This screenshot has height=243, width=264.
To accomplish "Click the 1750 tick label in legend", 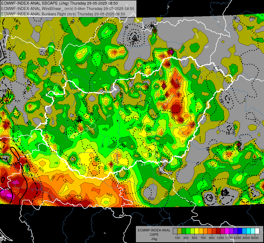I will [229, 238].
